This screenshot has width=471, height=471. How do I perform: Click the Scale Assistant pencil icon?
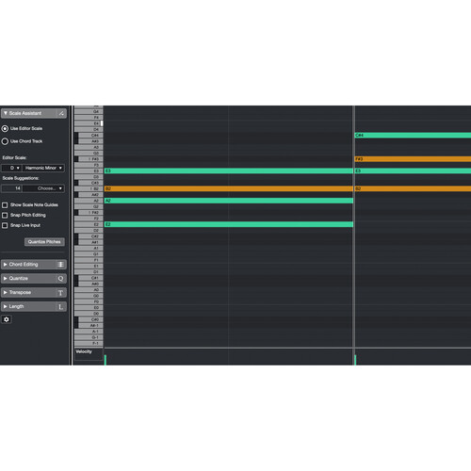tap(61, 113)
